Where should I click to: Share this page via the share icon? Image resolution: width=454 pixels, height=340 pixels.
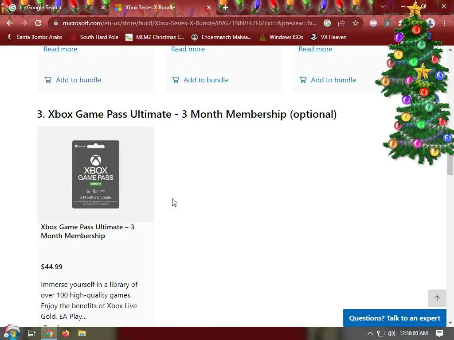point(341,23)
